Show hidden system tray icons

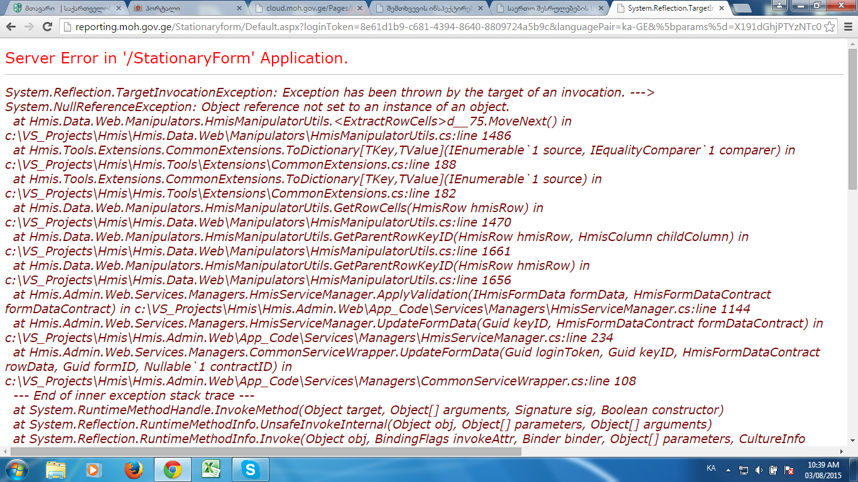[728, 469]
